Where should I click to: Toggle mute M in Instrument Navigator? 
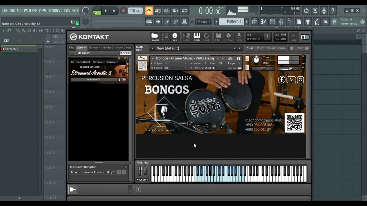point(124,172)
